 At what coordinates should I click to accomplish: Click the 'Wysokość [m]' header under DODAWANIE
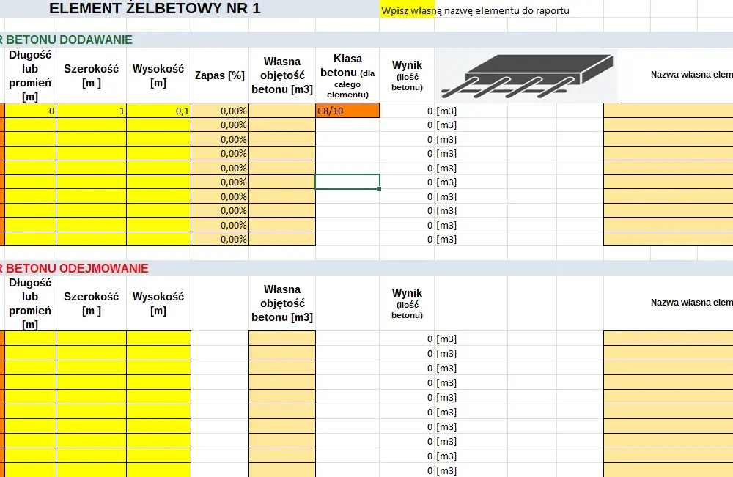coord(158,75)
